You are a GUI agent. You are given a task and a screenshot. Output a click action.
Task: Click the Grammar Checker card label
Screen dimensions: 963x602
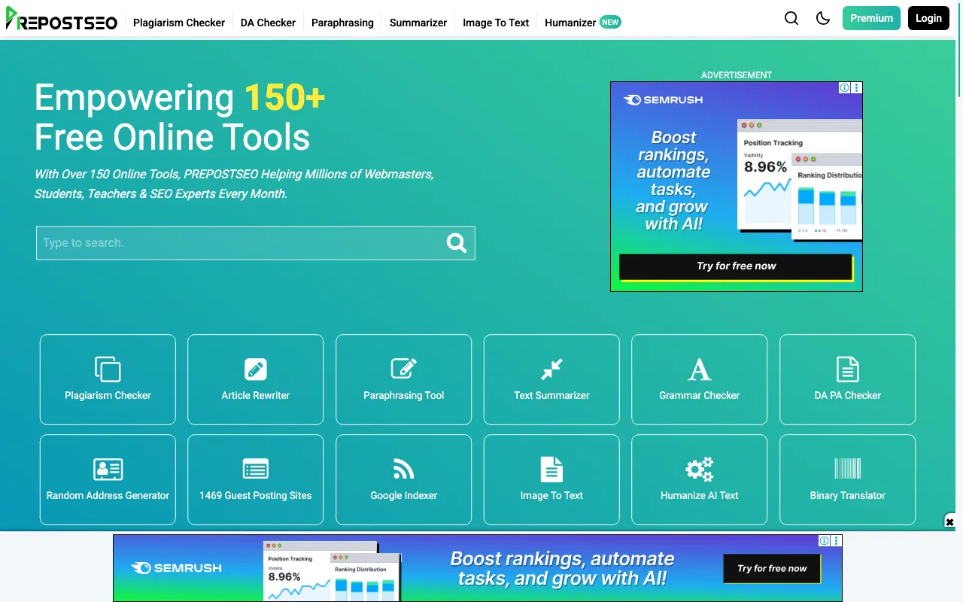click(700, 395)
